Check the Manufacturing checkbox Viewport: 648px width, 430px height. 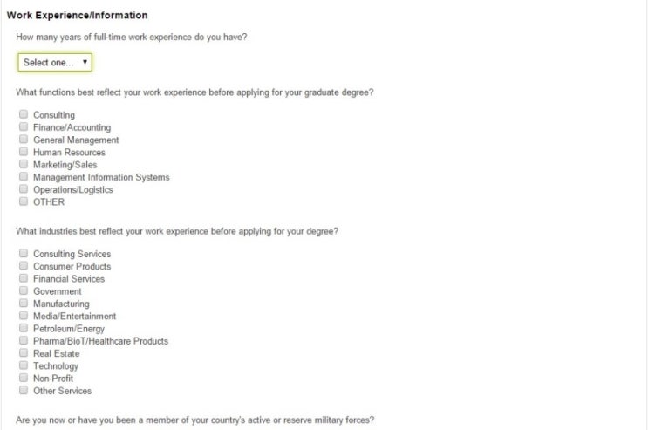[24, 304]
